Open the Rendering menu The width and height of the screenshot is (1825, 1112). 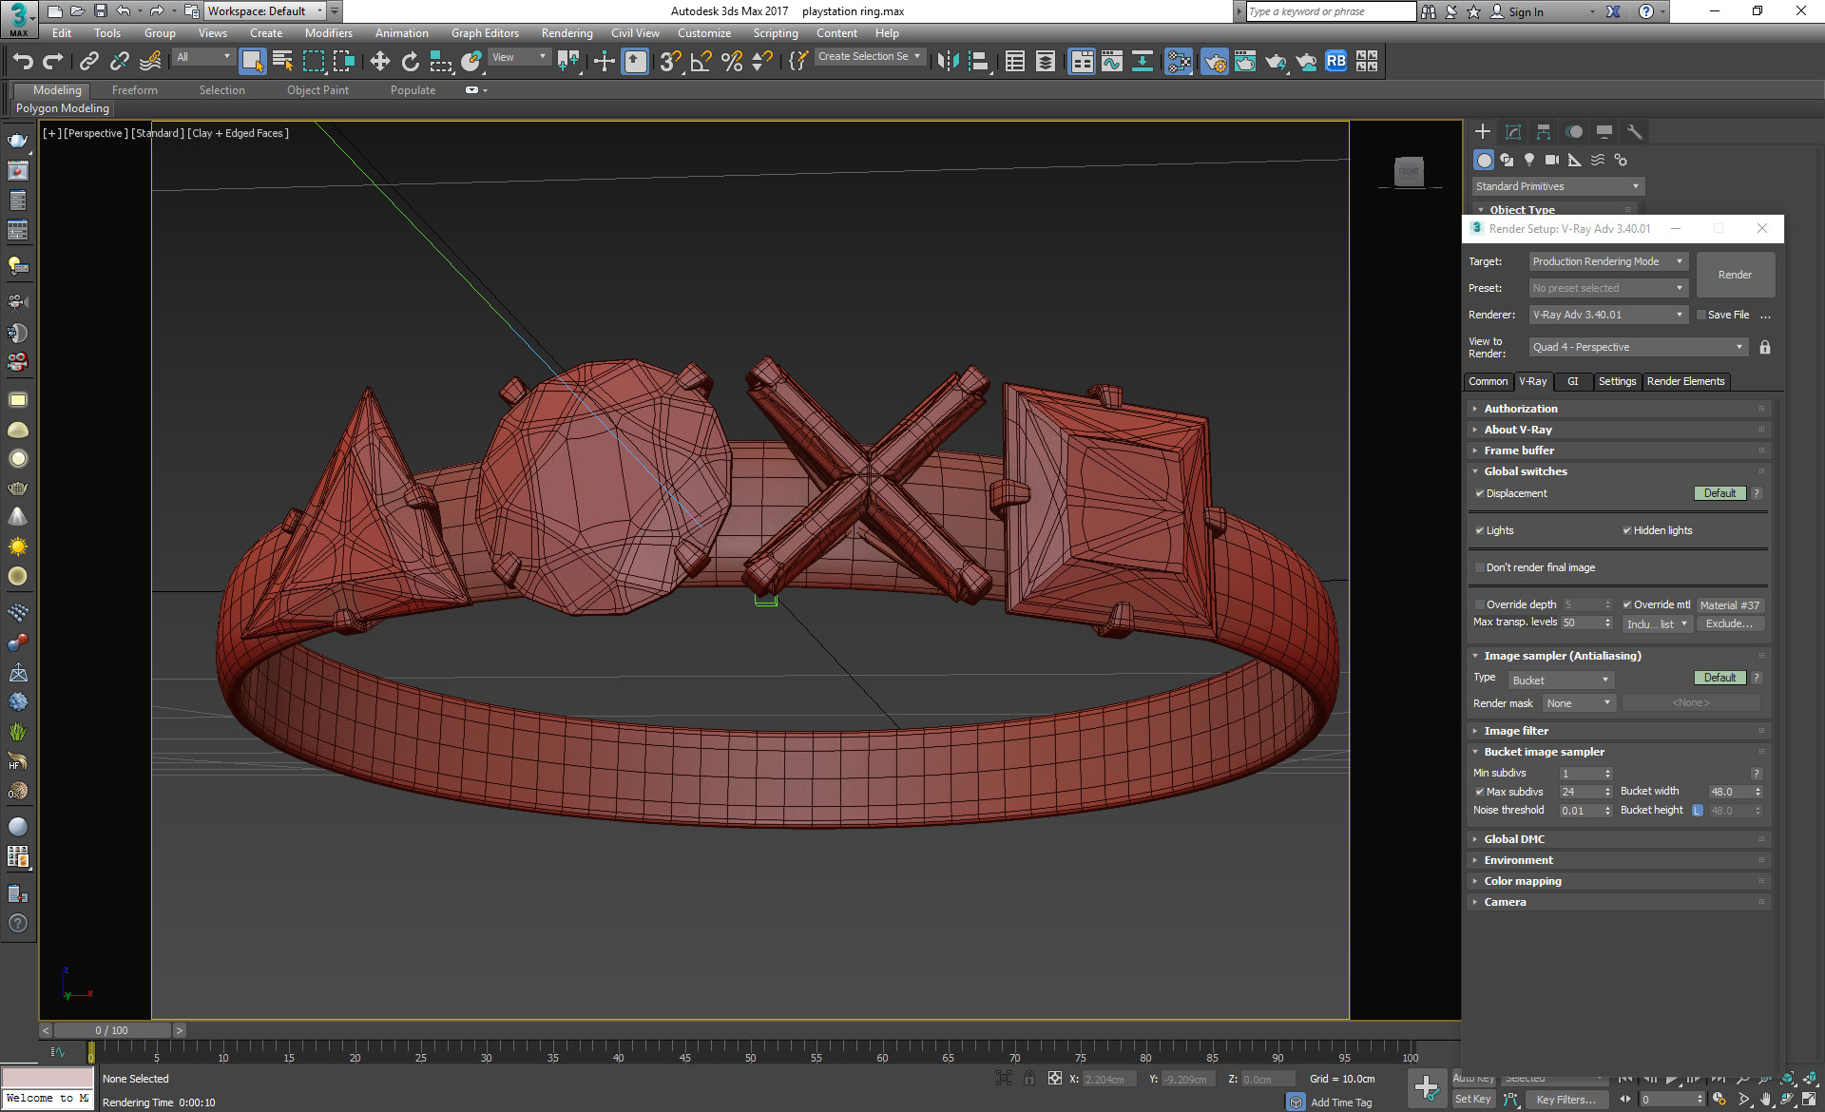click(x=567, y=33)
